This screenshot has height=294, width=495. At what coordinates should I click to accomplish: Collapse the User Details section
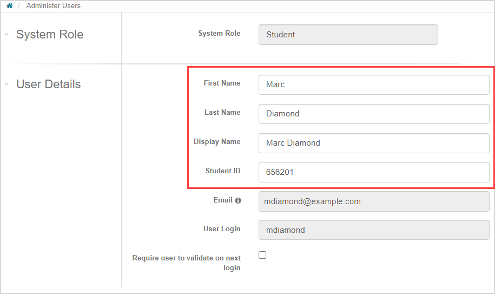tap(7, 84)
